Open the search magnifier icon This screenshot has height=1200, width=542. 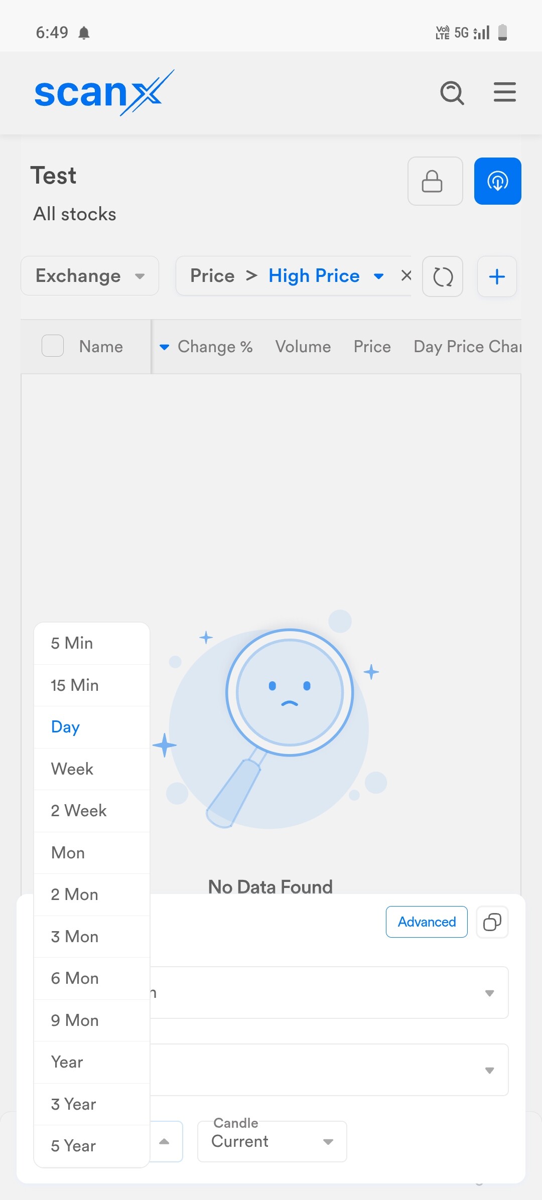pyautogui.click(x=452, y=93)
